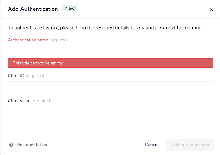Focus the Authentication name input field
Image resolution: width=220 pixels, height=155 pixels.
110,52
